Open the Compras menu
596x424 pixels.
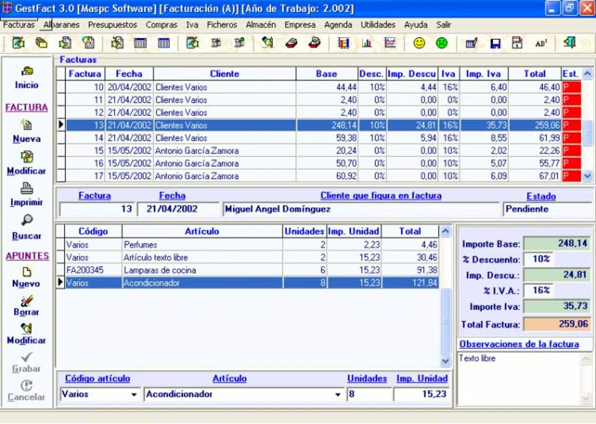162,25
